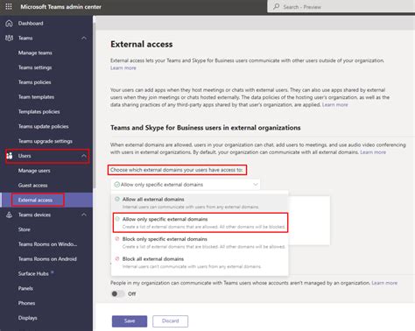Click icon beside Block only specific external domains
415x331 pixels.
[117, 239]
